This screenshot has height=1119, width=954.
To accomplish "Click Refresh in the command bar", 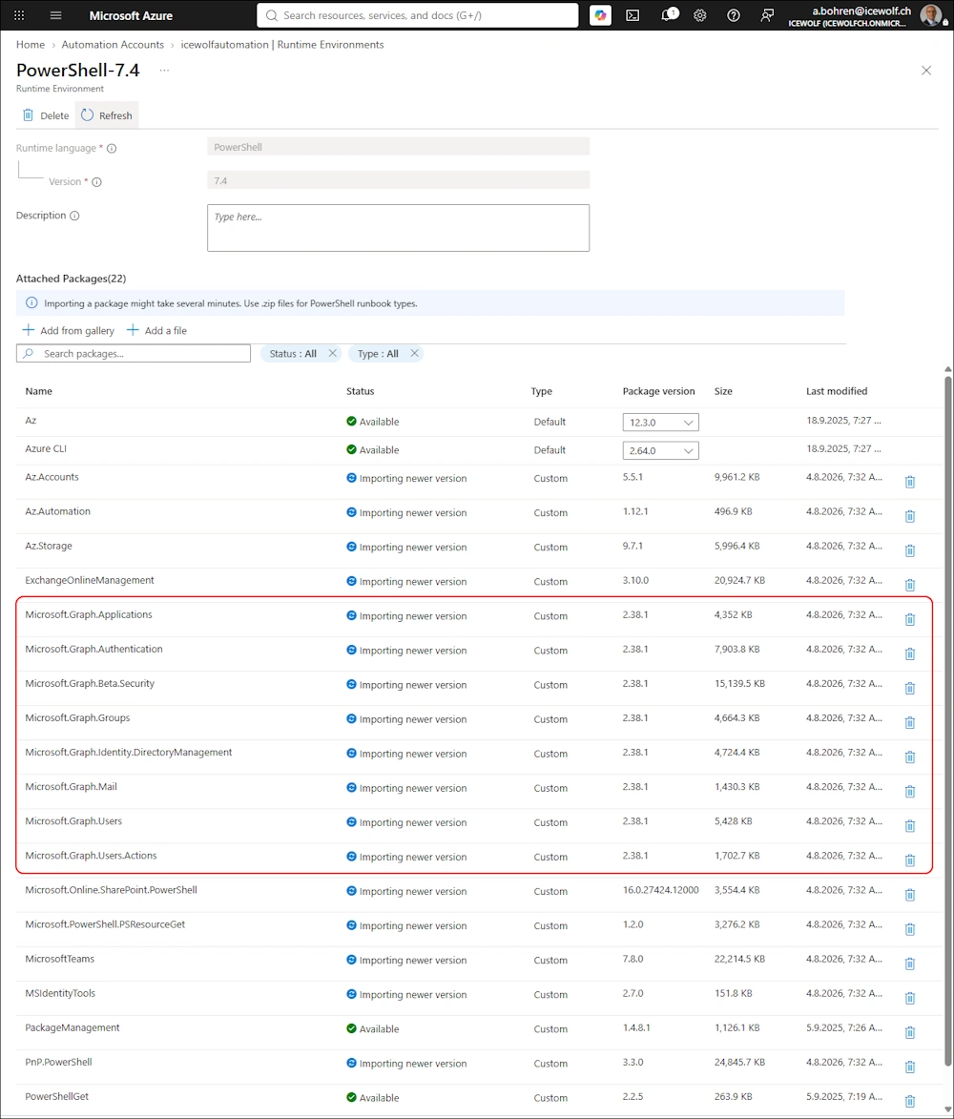I will click(x=106, y=115).
